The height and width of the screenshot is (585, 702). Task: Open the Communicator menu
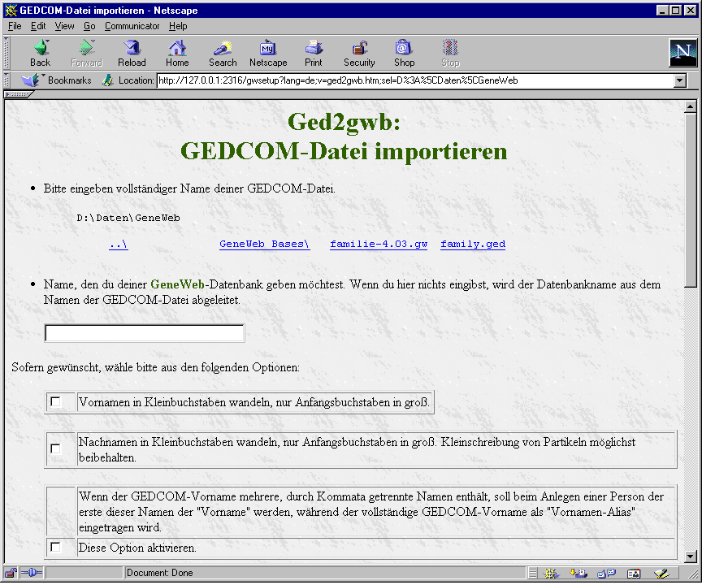click(x=132, y=26)
